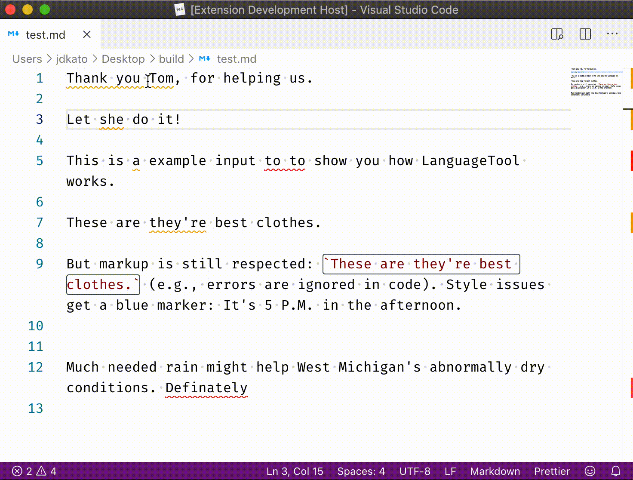Change end of line sequence LF
633x480 pixels.
click(x=450, y=471)
